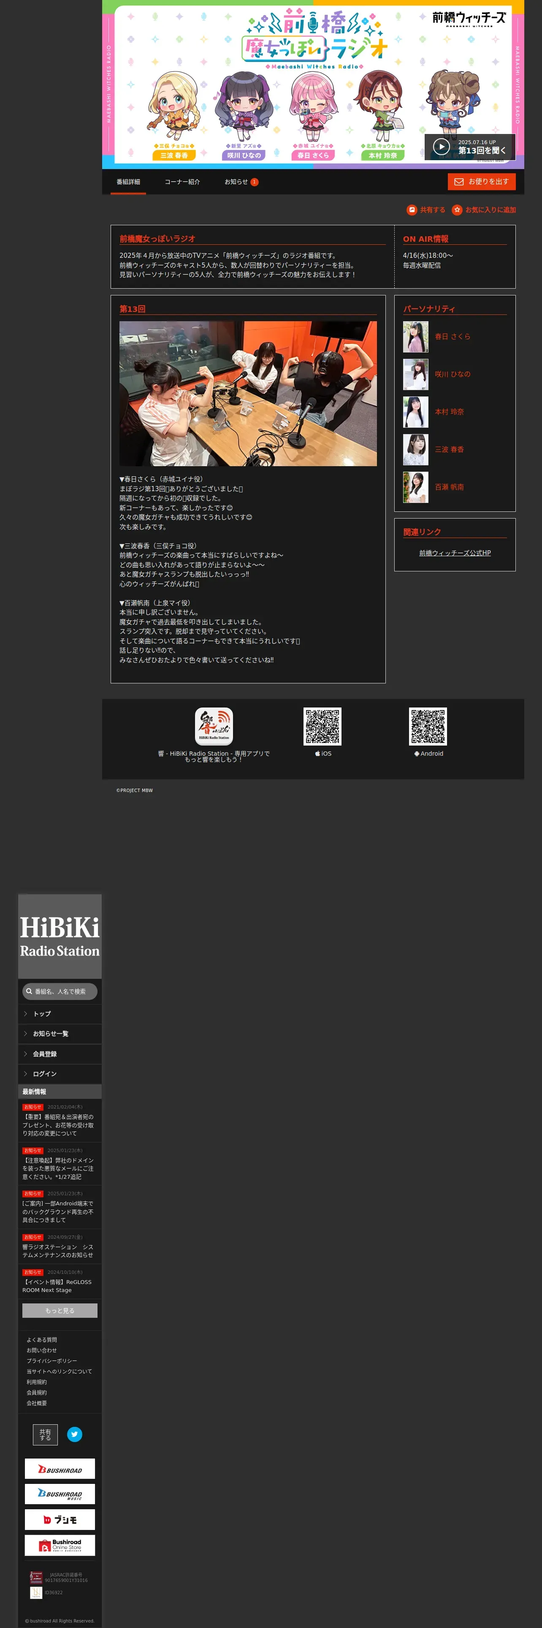
Task: Click 春日 さくら portrait thumbnail
Action: point(416,337)
